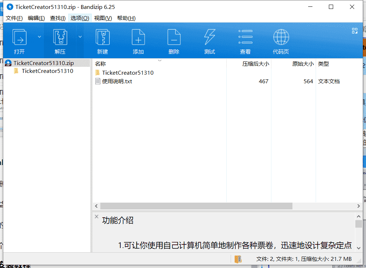The image size is (366, 268).
Task: Sort by the 名称 column header
Action: [100, 64]
